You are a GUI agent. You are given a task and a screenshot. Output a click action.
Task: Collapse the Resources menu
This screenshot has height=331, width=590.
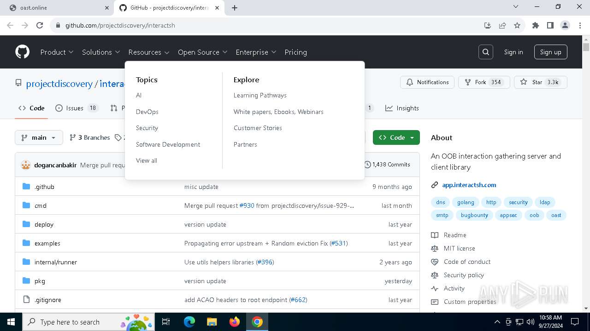pyautogui.click(x=149, y=52)
